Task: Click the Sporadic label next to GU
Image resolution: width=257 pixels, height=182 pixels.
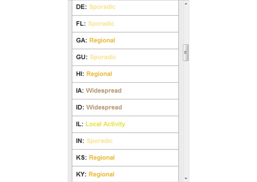Action: 103,57
